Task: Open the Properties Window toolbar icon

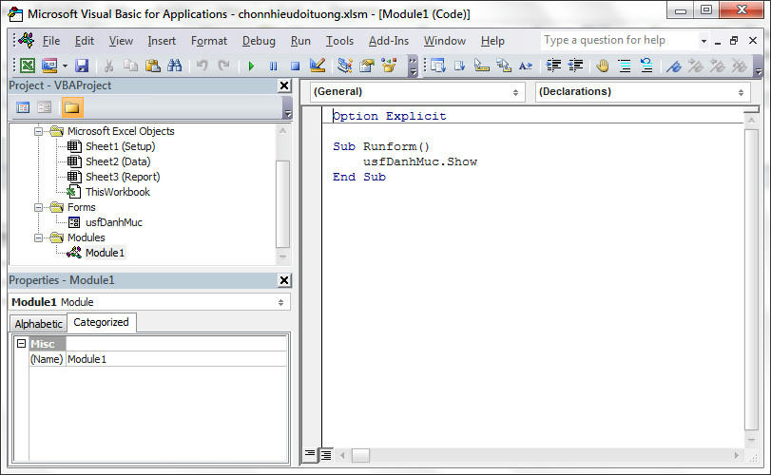Action: coord(367,66)
